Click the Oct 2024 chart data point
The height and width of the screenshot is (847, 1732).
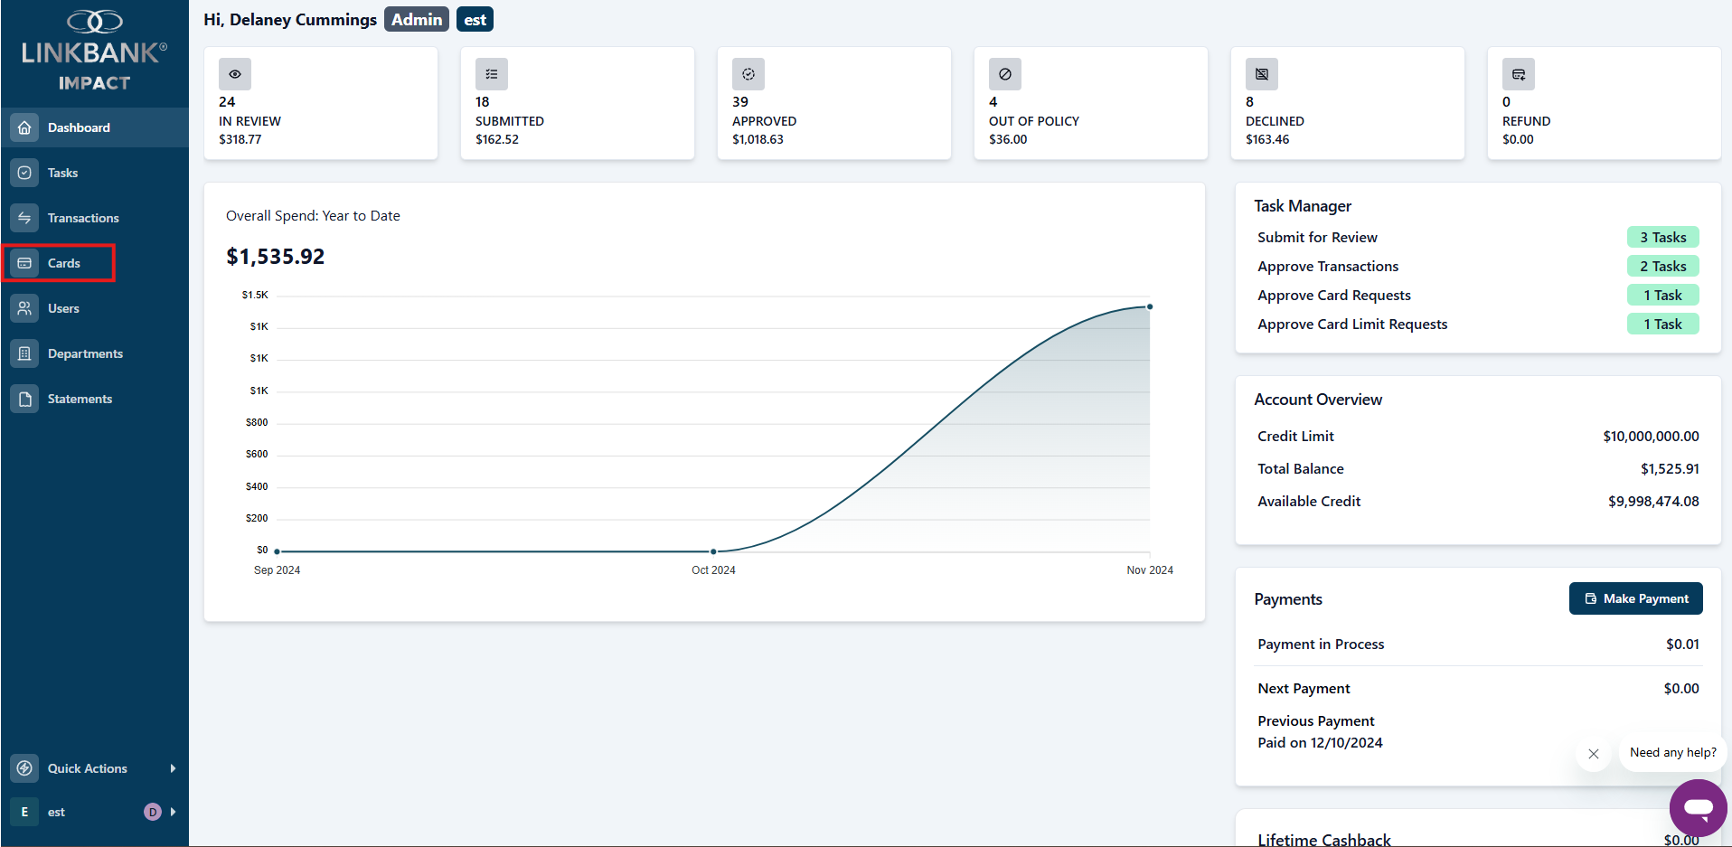click(x=713, y=551)
